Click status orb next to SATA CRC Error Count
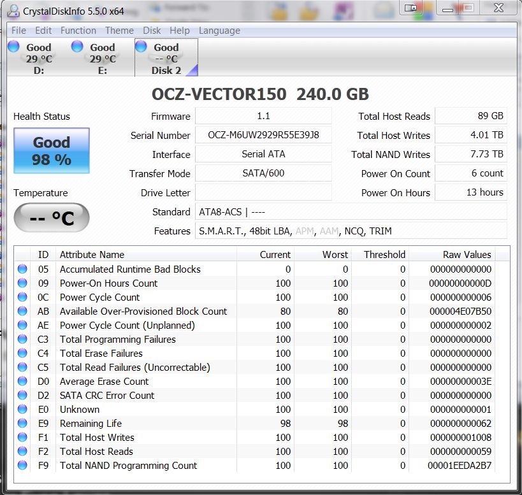 click(x=23, y=396)
